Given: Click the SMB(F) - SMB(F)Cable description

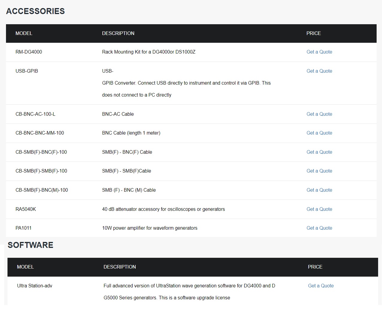Looking at the screenshot, I should pos(127,171).
